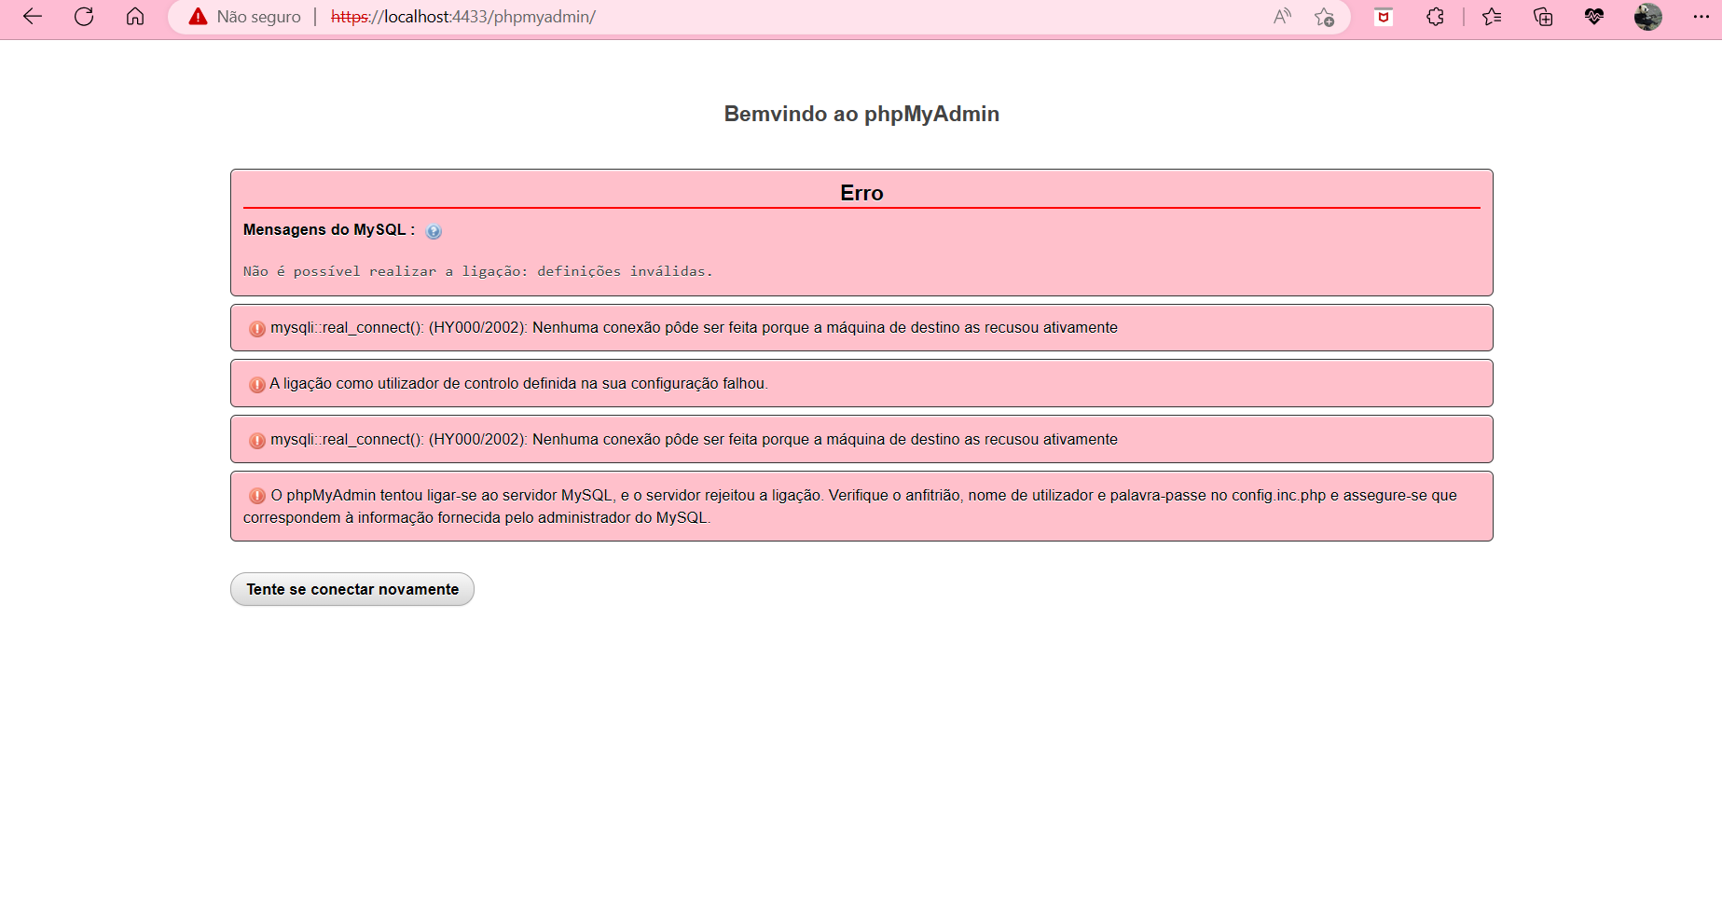The width and height of the screenshot is (1722, 905).
Task: Open the collections icon
Action: click(1543, 17)
